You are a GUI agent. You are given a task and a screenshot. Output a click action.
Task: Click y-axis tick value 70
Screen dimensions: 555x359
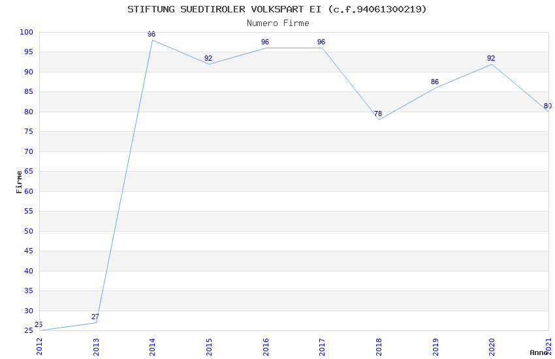(29, 151)
